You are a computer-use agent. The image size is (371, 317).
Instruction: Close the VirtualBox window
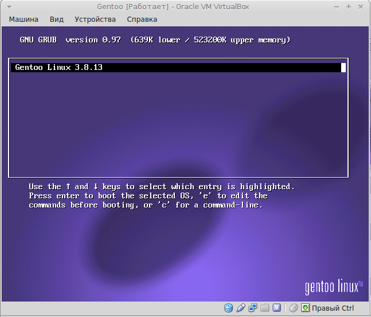pyautogui.click(x=361, y=7)
